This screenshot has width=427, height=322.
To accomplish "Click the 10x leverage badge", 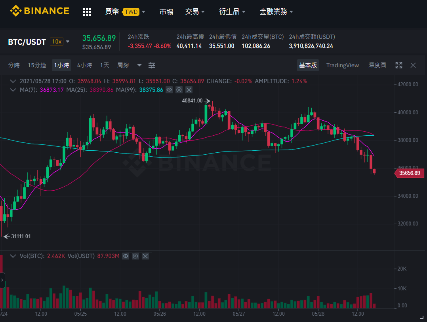I will point(57,42).
